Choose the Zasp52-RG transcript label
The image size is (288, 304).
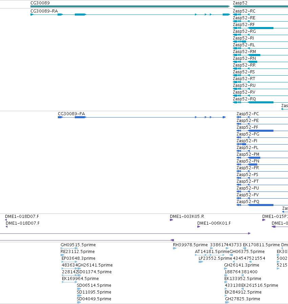click(244, 31)
